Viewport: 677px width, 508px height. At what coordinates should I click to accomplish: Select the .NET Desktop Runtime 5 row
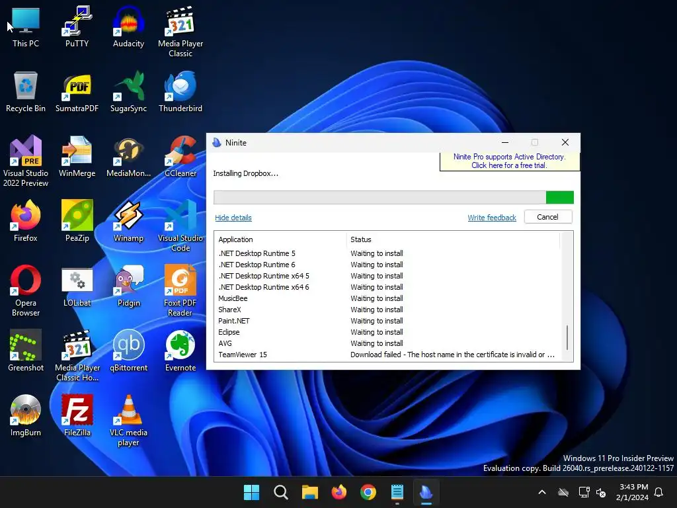(387, 253)
